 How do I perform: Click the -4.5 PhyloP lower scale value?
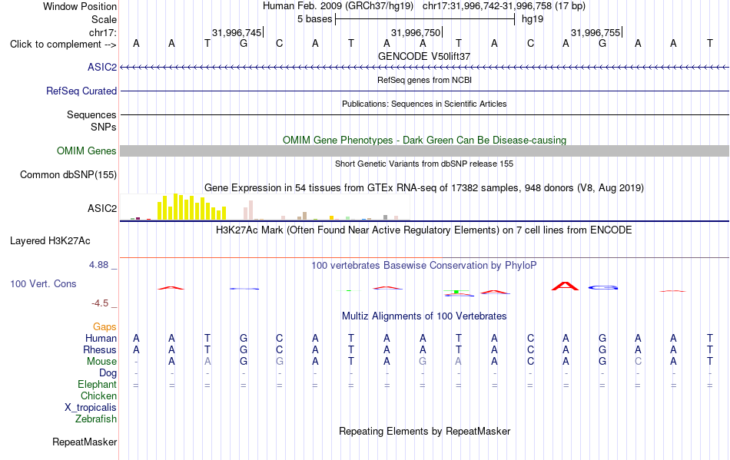tap(100, 303)
